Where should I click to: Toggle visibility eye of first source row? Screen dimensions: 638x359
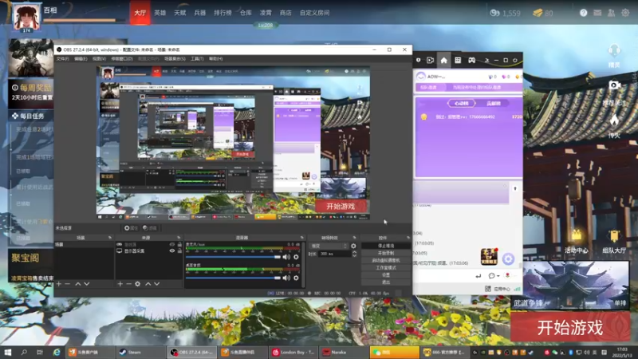[172, 245]
